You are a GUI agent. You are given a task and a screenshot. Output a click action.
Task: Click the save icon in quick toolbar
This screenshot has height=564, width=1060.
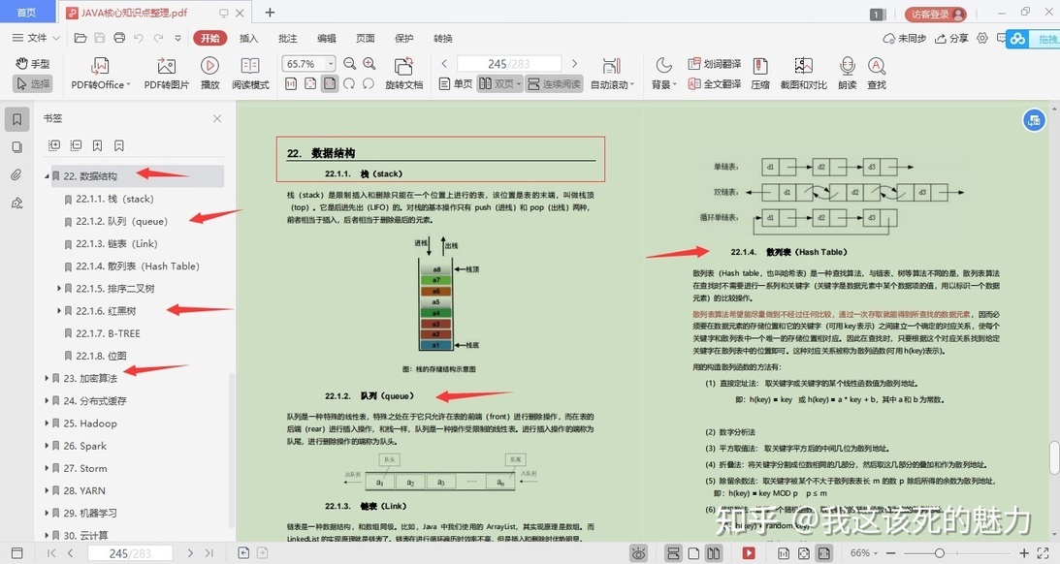tap(99, 38)
